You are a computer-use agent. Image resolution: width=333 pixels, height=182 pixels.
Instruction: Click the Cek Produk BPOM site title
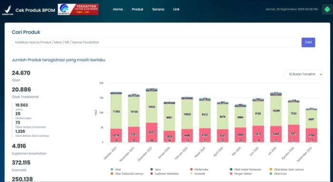[35, 10]
